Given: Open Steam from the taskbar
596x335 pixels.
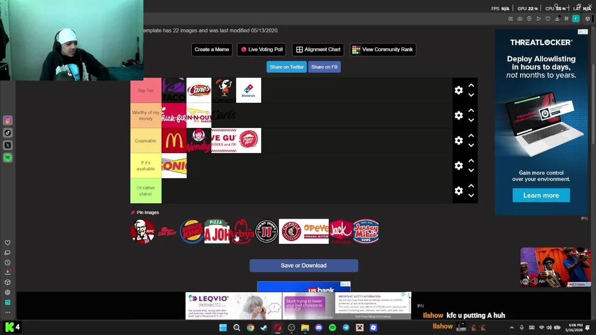Looking at the screenshot, I should [264, 328].
